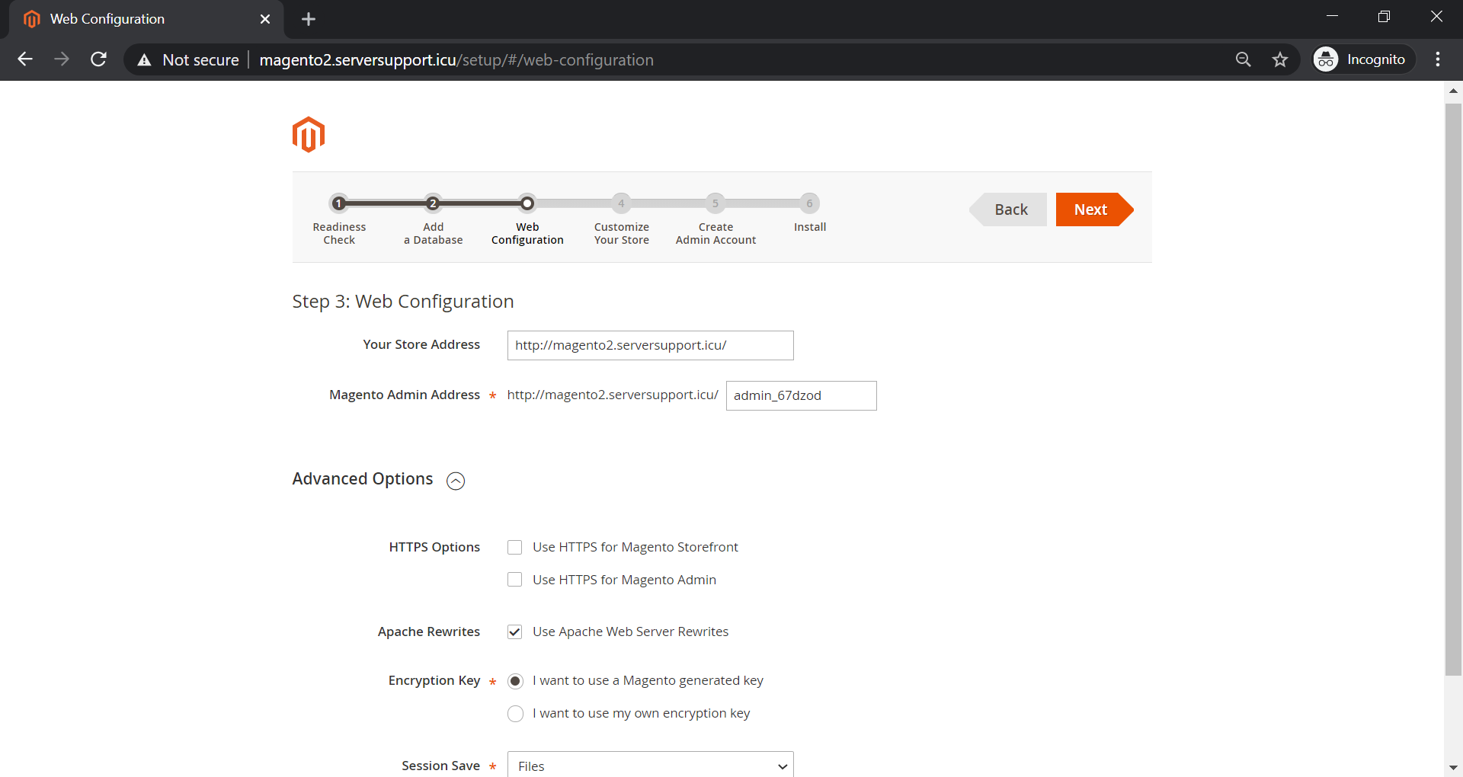Enable HTTPS for Magento Storefront

(x=515, y=547)
